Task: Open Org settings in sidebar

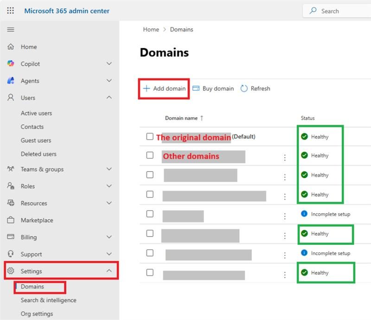Action: (37, 314)
